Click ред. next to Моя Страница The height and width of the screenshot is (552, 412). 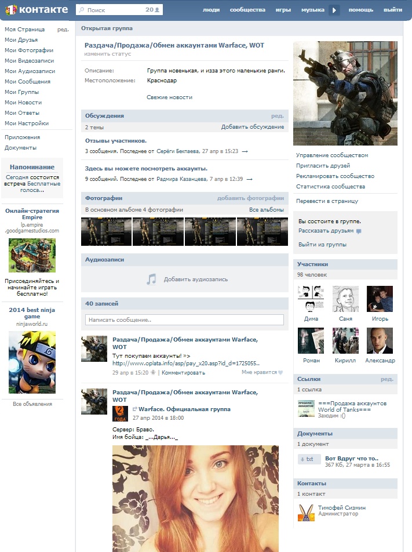click(x=63, y=30)
